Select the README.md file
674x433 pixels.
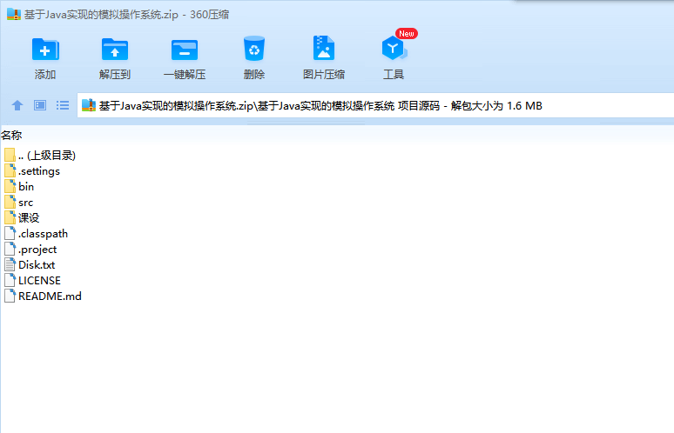43,296
